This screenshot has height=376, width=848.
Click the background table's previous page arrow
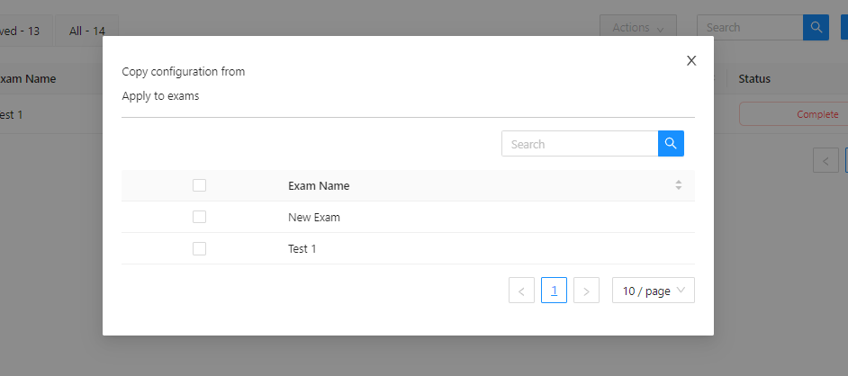[x=825, y=160]
